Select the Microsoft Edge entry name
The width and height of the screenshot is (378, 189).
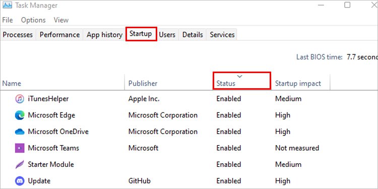(51, 115)
